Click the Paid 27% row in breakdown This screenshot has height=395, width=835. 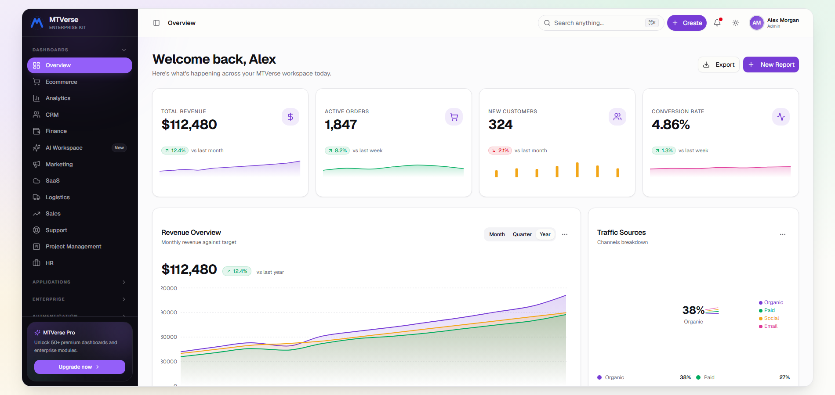(x=743, y=377)
